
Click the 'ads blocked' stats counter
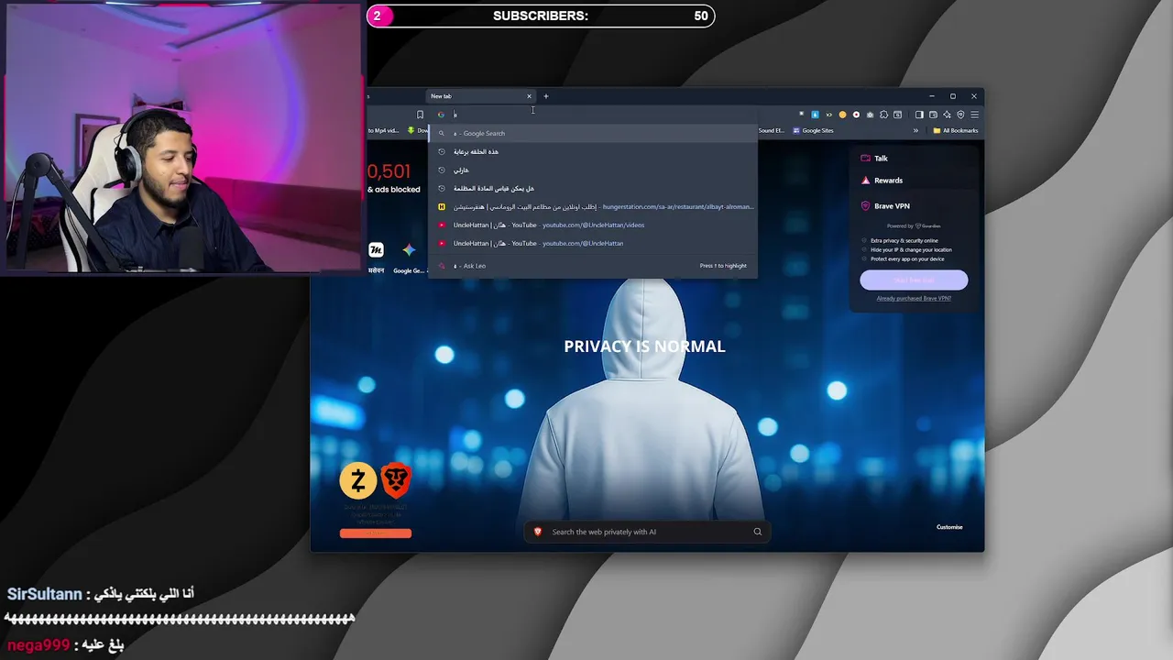(394, 178)
